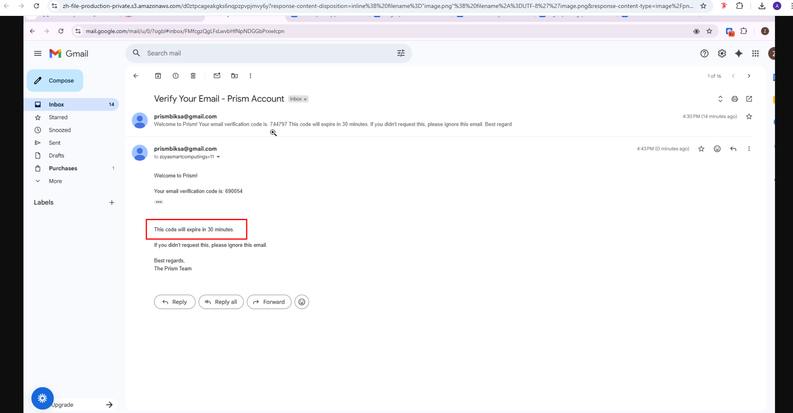
Task: Star the 4:43 PM message
Action: pos(701,149)
